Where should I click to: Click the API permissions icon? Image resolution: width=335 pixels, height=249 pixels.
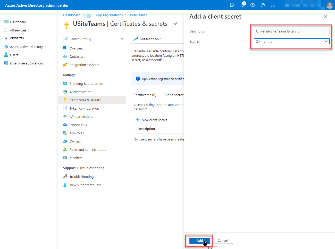tap(65, 117)
